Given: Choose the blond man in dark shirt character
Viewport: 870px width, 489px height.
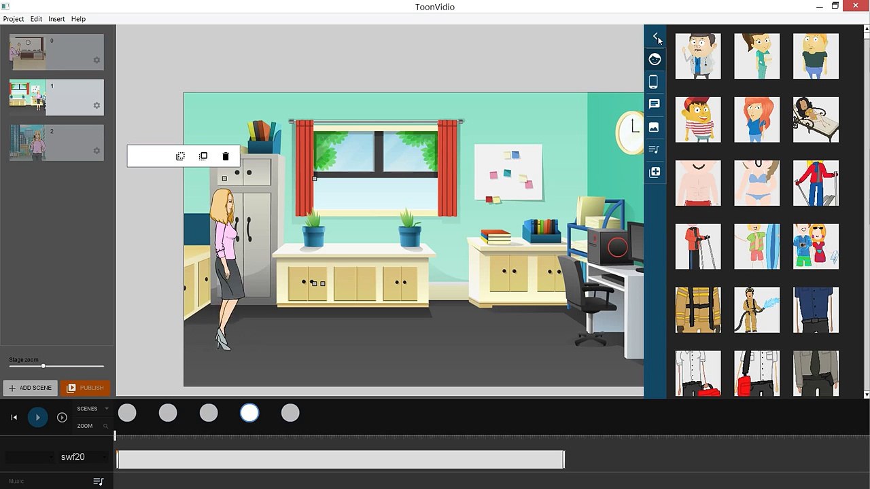Looking at the screenshot, I should pos(816,56).
